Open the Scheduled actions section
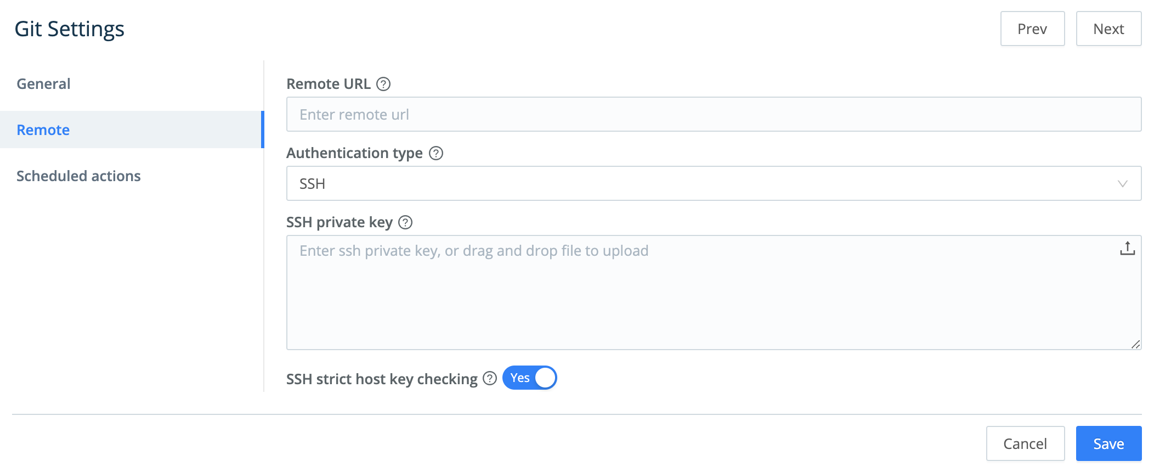The height and width of the screenshot is (472, 1154). pos(79,176)
